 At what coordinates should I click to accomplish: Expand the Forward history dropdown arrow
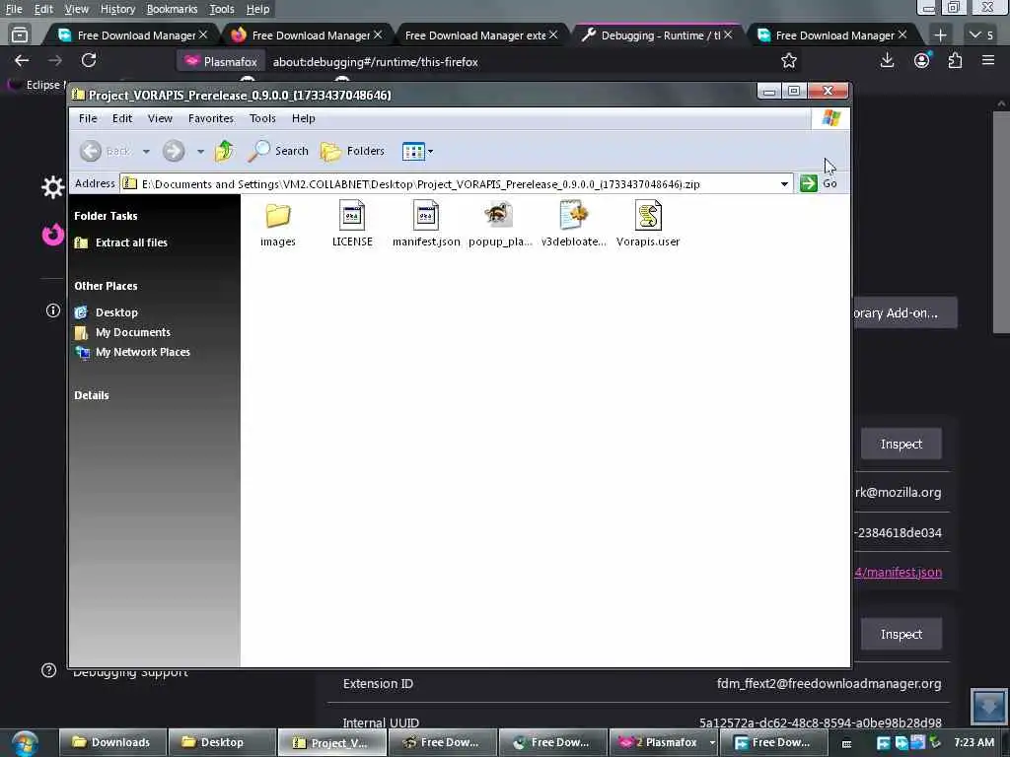tap(200, 152)
